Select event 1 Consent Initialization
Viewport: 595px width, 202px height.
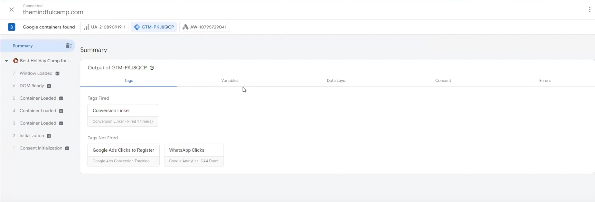click(41, 148)
